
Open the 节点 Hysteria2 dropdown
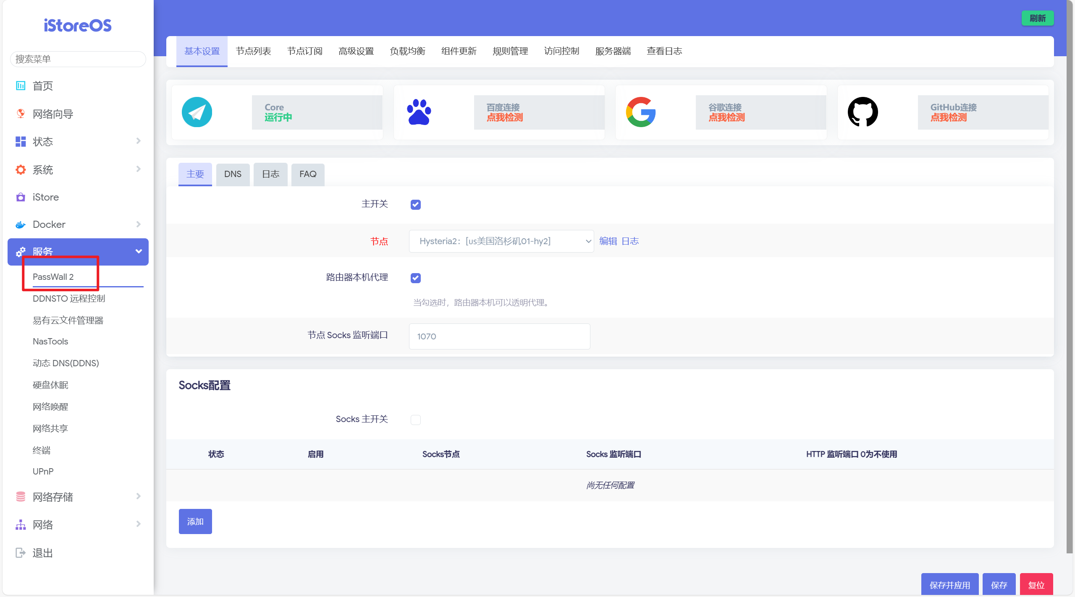[x=501, y=241]
